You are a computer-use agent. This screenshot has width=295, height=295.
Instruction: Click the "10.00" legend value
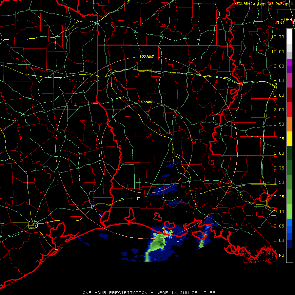(278, 51)
